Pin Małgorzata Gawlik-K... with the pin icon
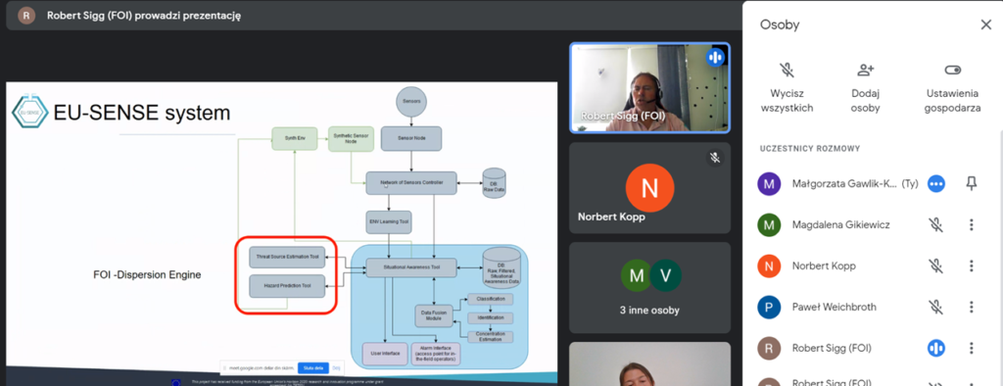1003x386 pixels. coord(971,184)
